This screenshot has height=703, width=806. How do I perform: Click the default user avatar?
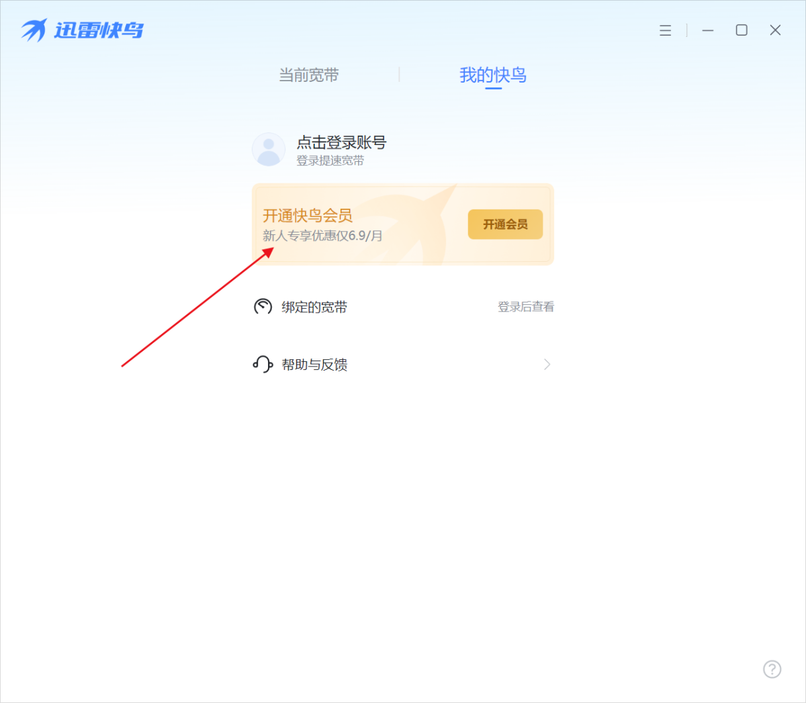pyautogui.click(x=269, y=149)
